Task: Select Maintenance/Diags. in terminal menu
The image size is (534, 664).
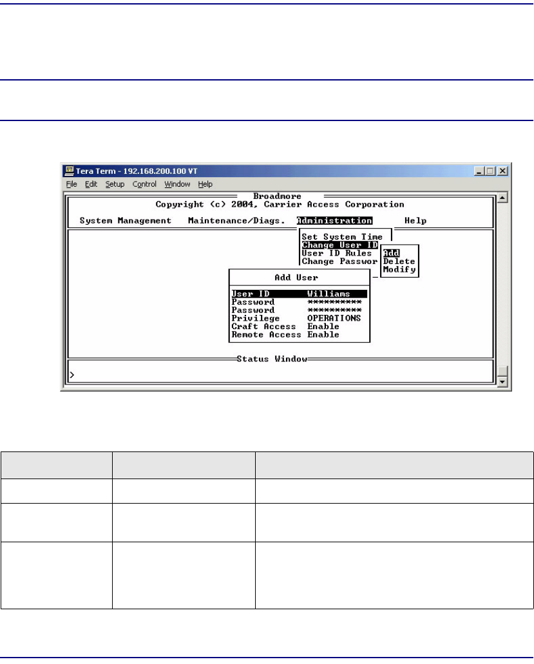Action: coord(236,221)
